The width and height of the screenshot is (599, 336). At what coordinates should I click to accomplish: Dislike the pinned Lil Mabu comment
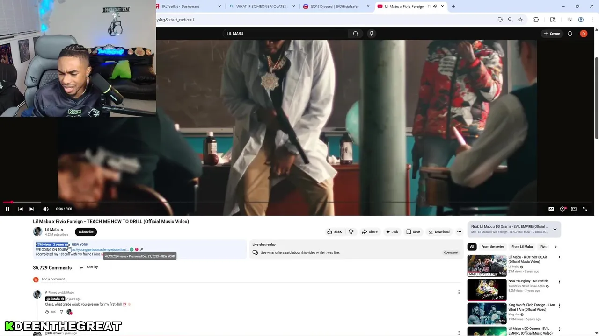[61, 312]
